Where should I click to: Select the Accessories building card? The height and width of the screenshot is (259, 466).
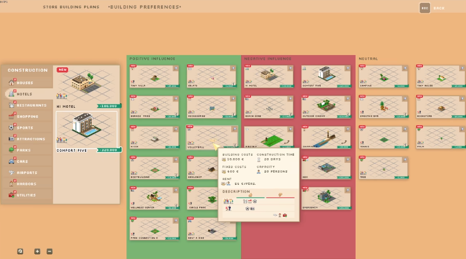(212, 107)
